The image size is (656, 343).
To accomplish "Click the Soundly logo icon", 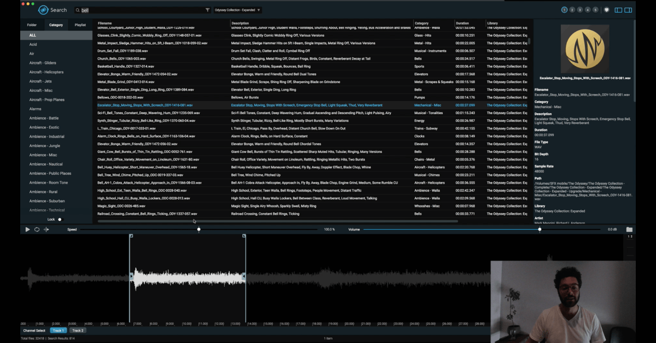I will pos(43,10).
